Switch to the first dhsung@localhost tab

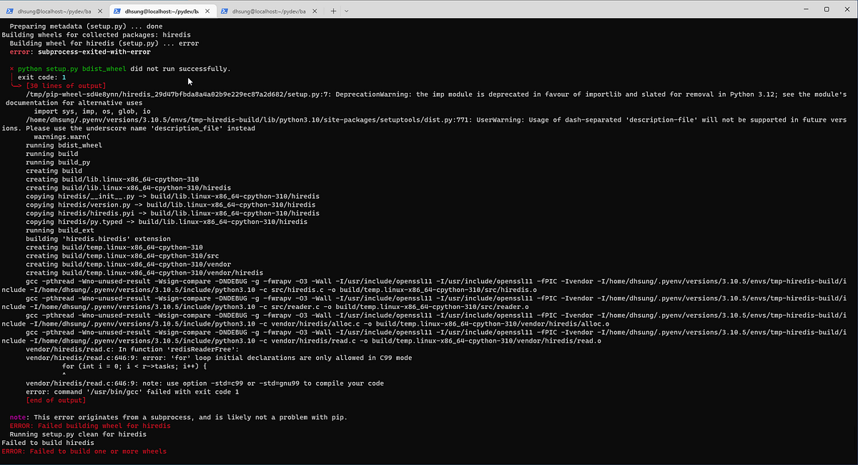coord(54,10)
